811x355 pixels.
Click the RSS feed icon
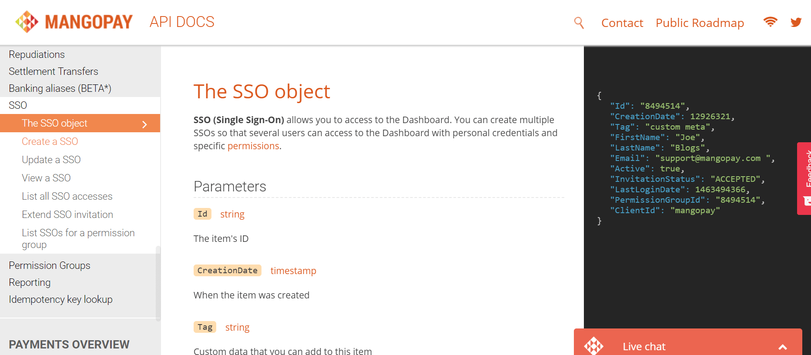click(770, 22)
